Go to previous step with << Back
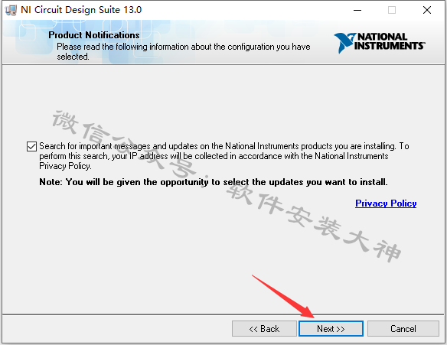Viewport: 447px width, 345px height. [x=264, y=329]
